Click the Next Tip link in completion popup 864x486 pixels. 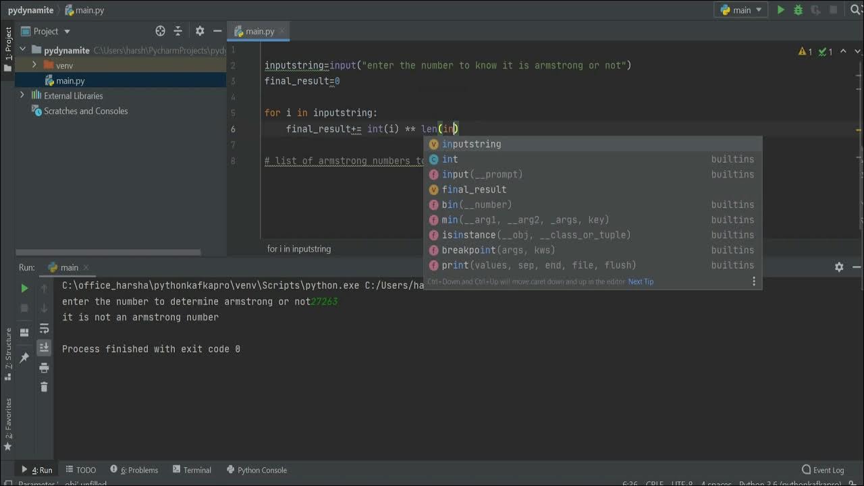pos(641,281)
